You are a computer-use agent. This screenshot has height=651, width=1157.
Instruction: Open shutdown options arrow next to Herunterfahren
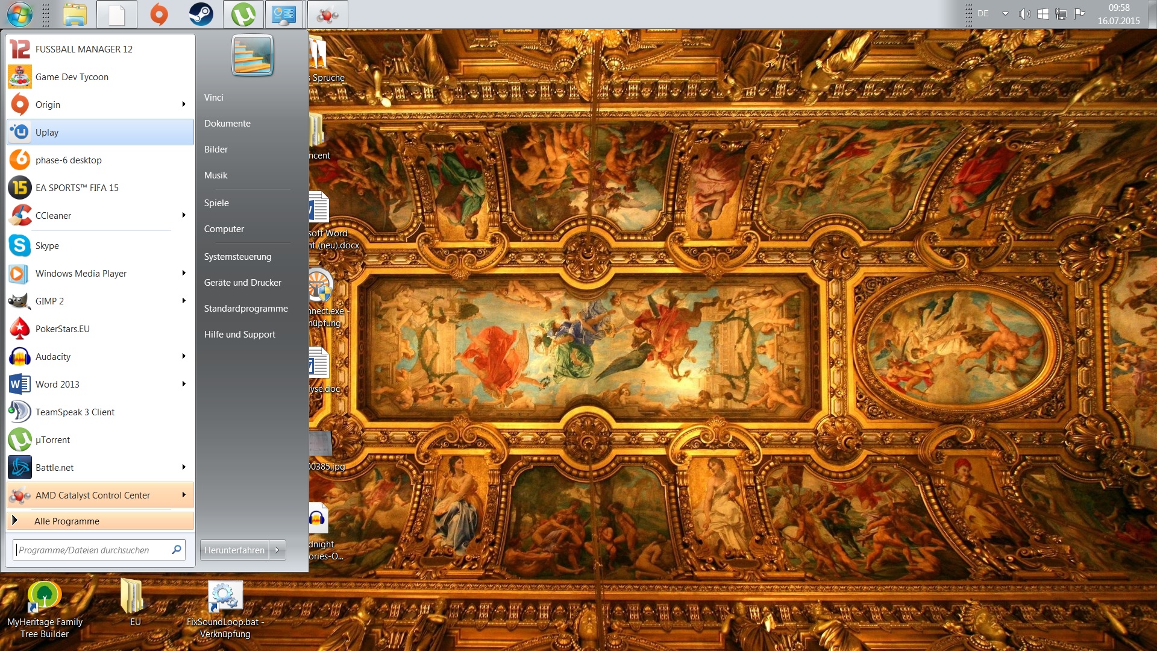[277, 550]
